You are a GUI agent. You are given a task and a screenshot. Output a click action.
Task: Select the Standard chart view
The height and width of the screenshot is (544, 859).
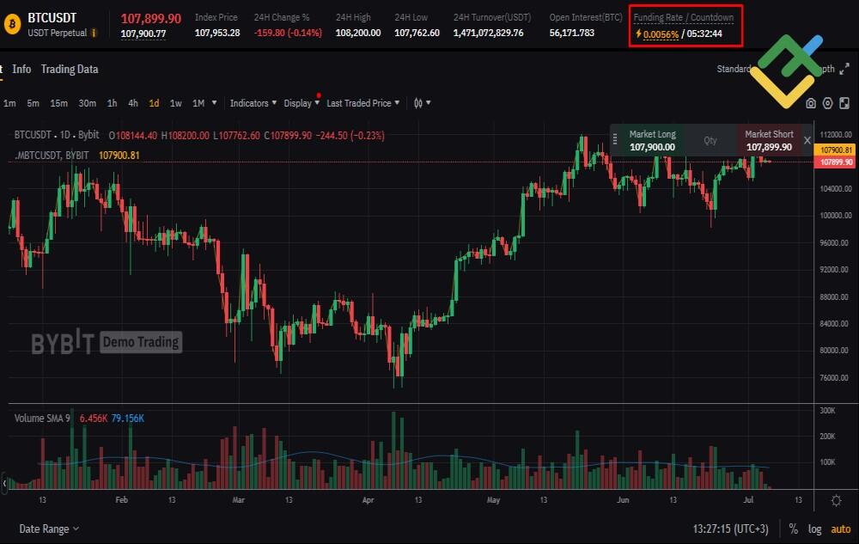coord(734,69)
